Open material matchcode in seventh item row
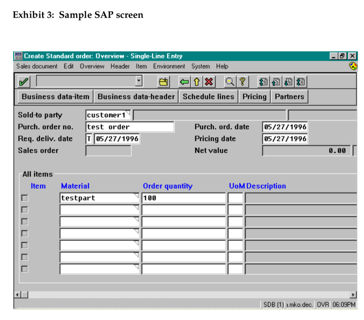Screen dimensions: 364x320 (136, 267)
